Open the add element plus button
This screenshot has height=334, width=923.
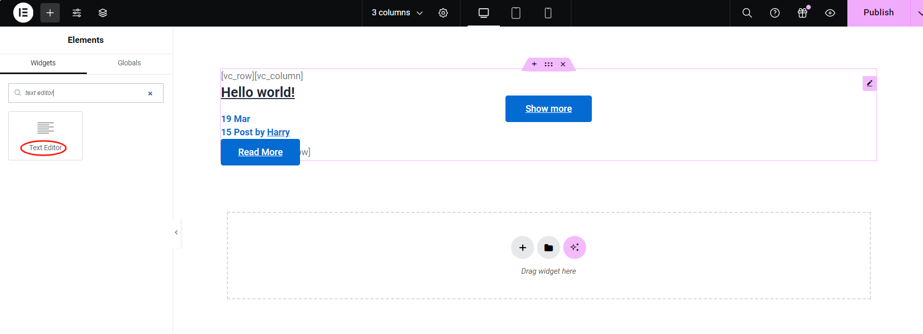[50, 13]
